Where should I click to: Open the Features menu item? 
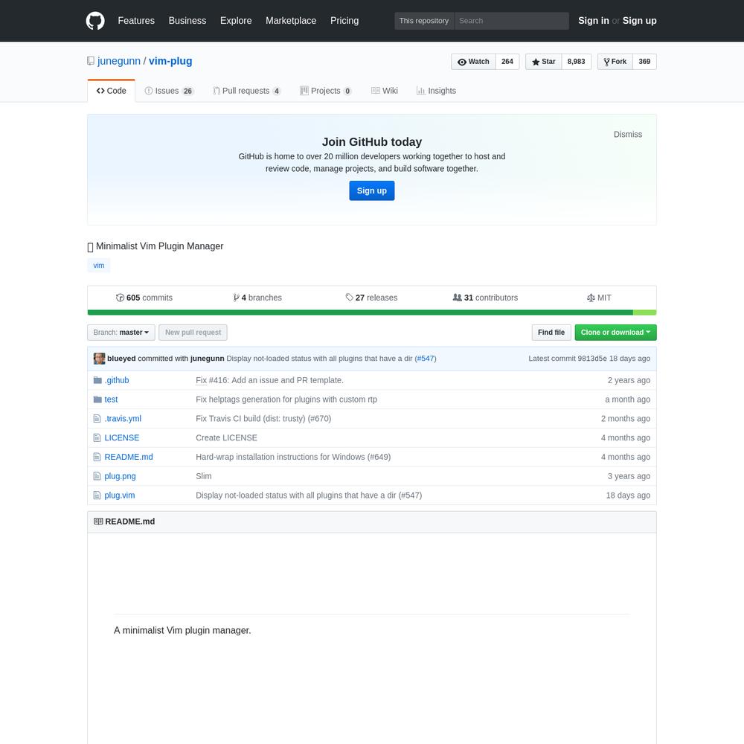click(x=136, y=21)
